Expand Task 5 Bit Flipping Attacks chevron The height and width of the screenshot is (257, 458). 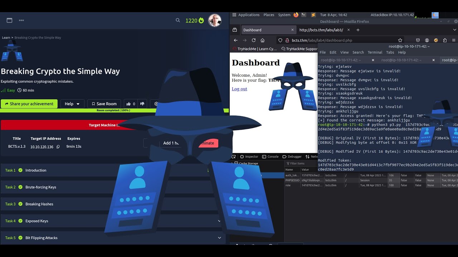[x=219, y=238]
